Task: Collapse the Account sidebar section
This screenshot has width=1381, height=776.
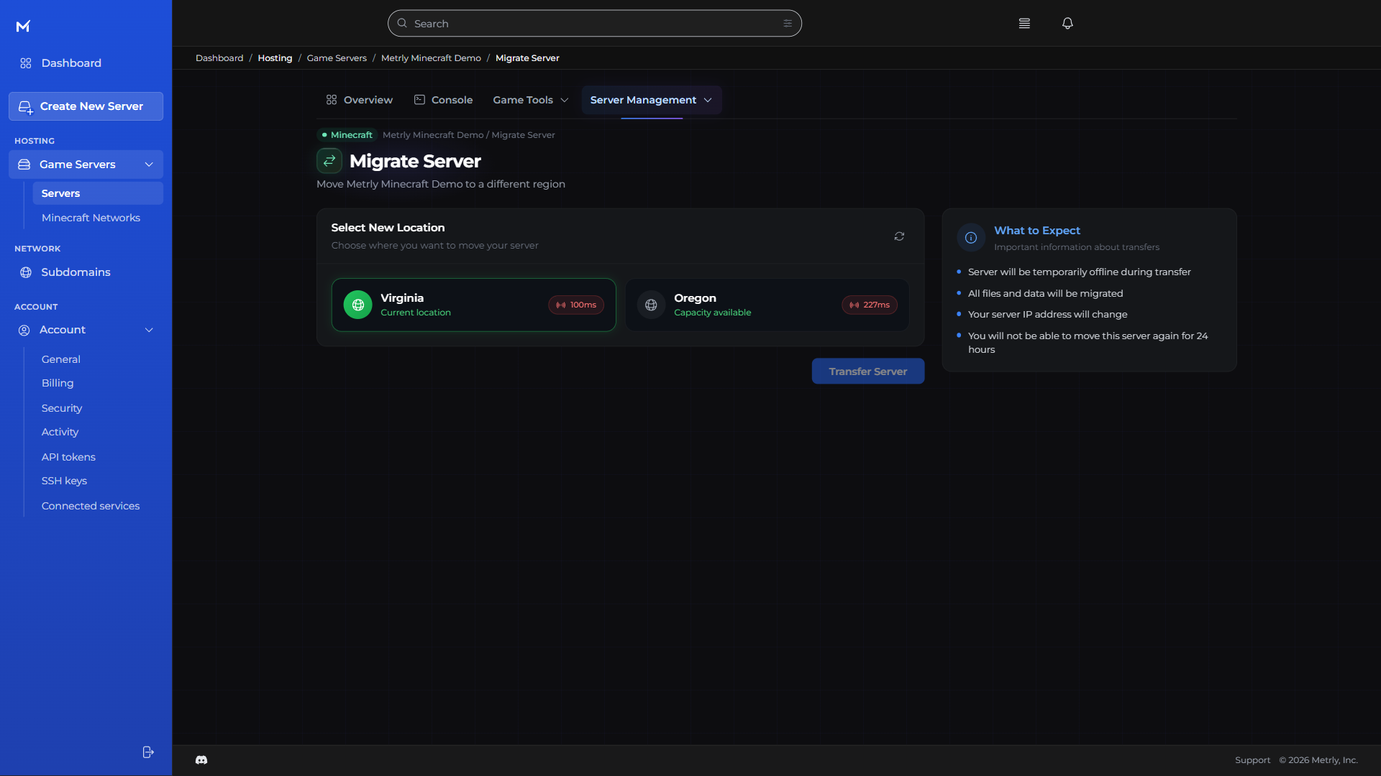Action: coord(149,330)
